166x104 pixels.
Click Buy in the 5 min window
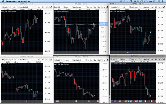point(95,7)
